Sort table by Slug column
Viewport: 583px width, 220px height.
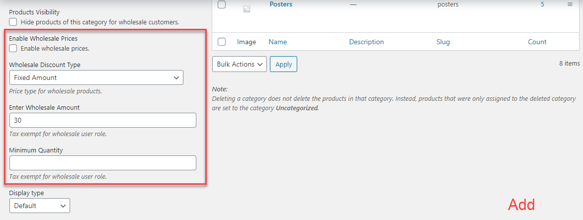click(443, 42)
